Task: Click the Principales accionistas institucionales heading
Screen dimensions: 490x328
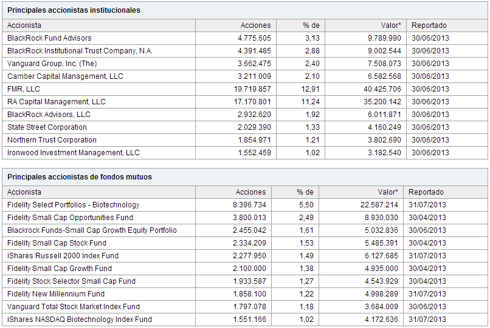Action: [74, 10]
